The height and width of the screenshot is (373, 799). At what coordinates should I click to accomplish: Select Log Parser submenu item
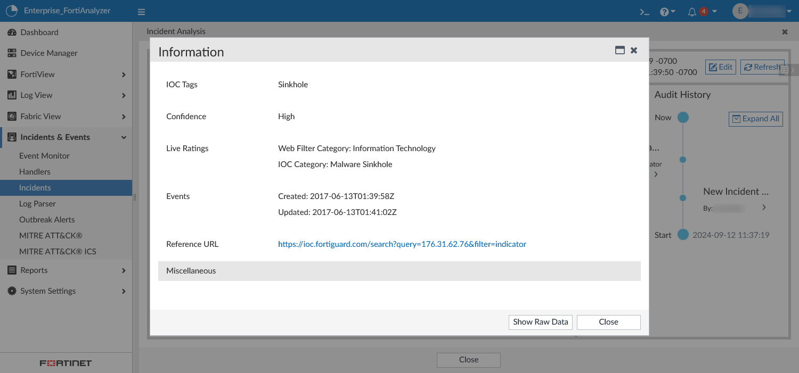pos(37,204)
